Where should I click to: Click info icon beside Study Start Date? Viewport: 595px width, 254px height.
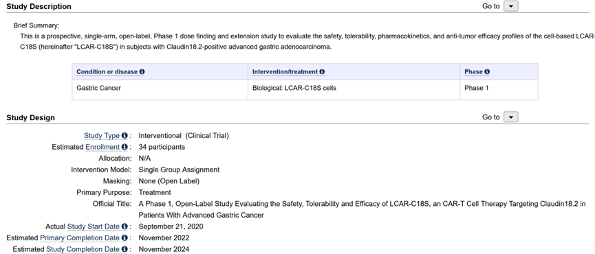(125, 227)
